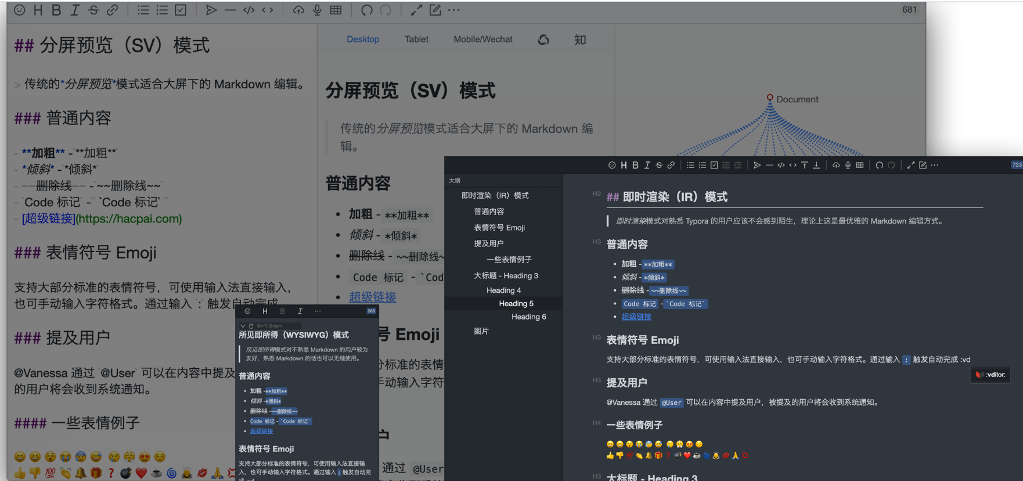The width and height of the screenshot is (1023, 481).
Task: Click the Zhihu 知 icon in the preview bar
Action: coord(579,40)
